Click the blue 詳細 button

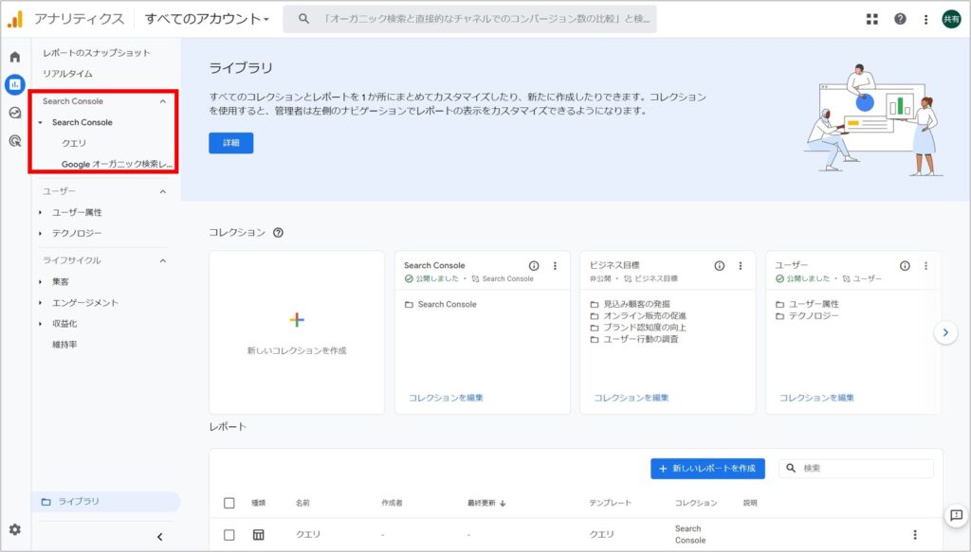coord(231,143)
